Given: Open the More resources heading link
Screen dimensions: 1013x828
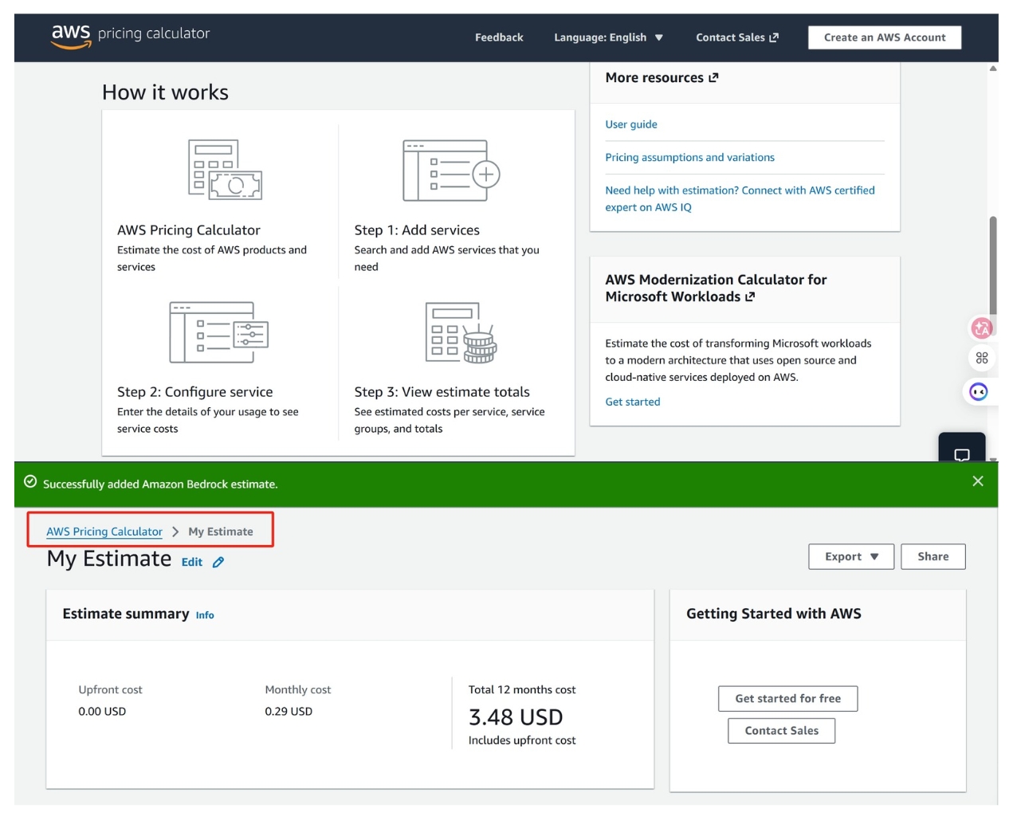Looking at the screenshot, I should pyautogui.click(x=662, y=77).
